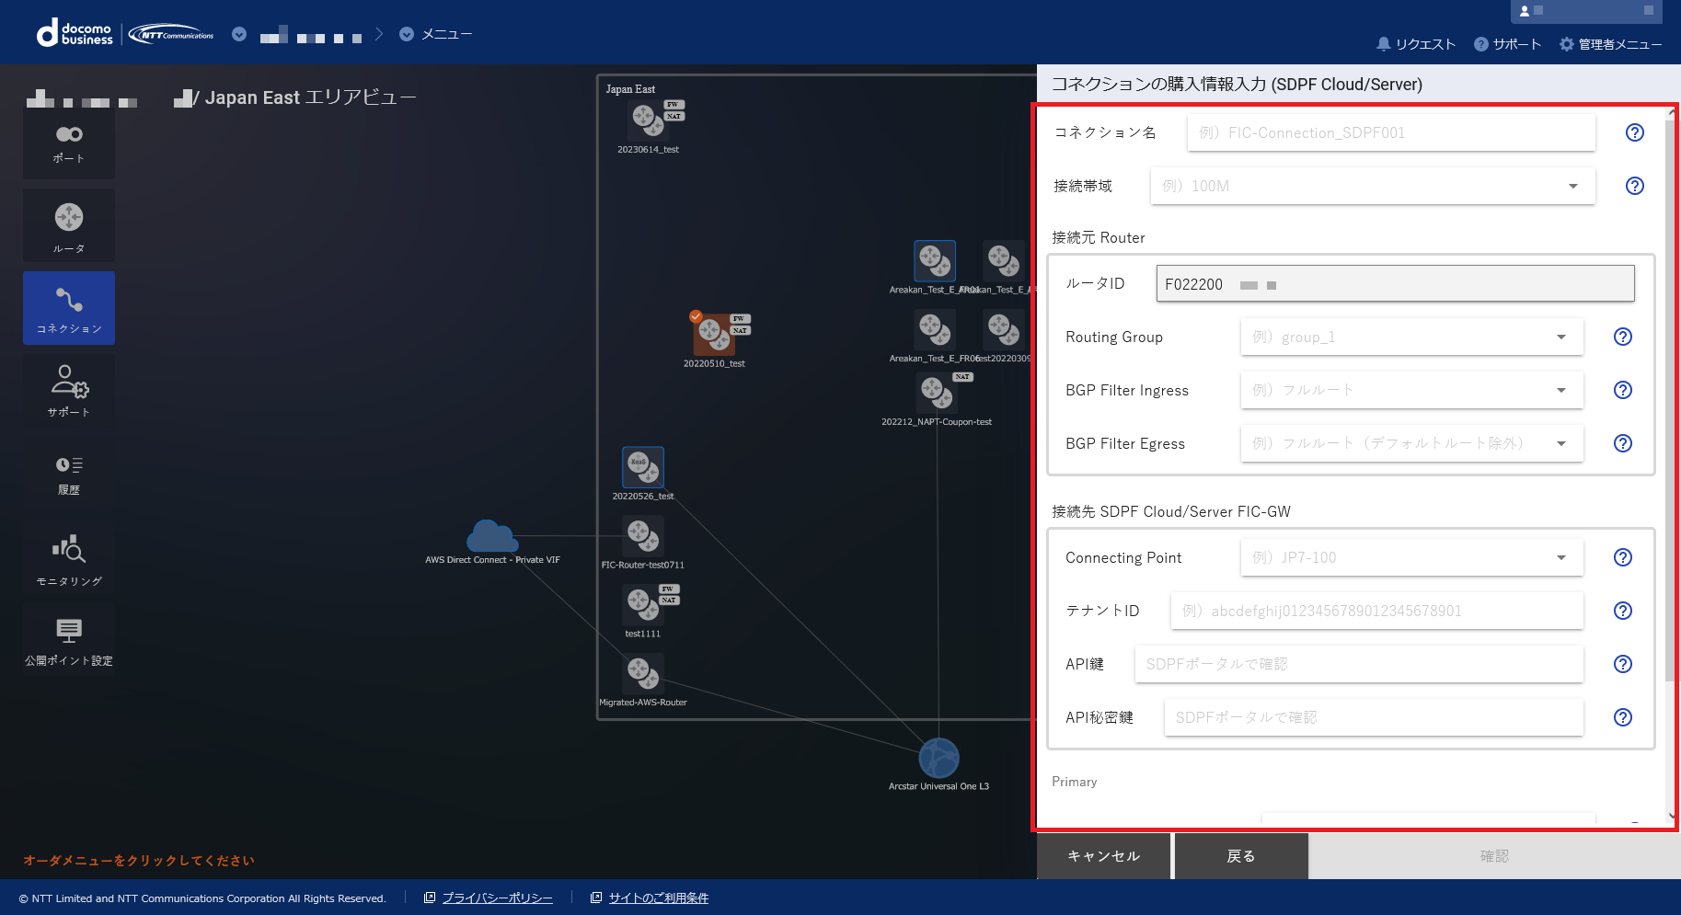The height and width of the screenshot is (915, 1681).
Task: Open the 公開ポイント設定 sidebar menu
Action: [x=69, y=641]
